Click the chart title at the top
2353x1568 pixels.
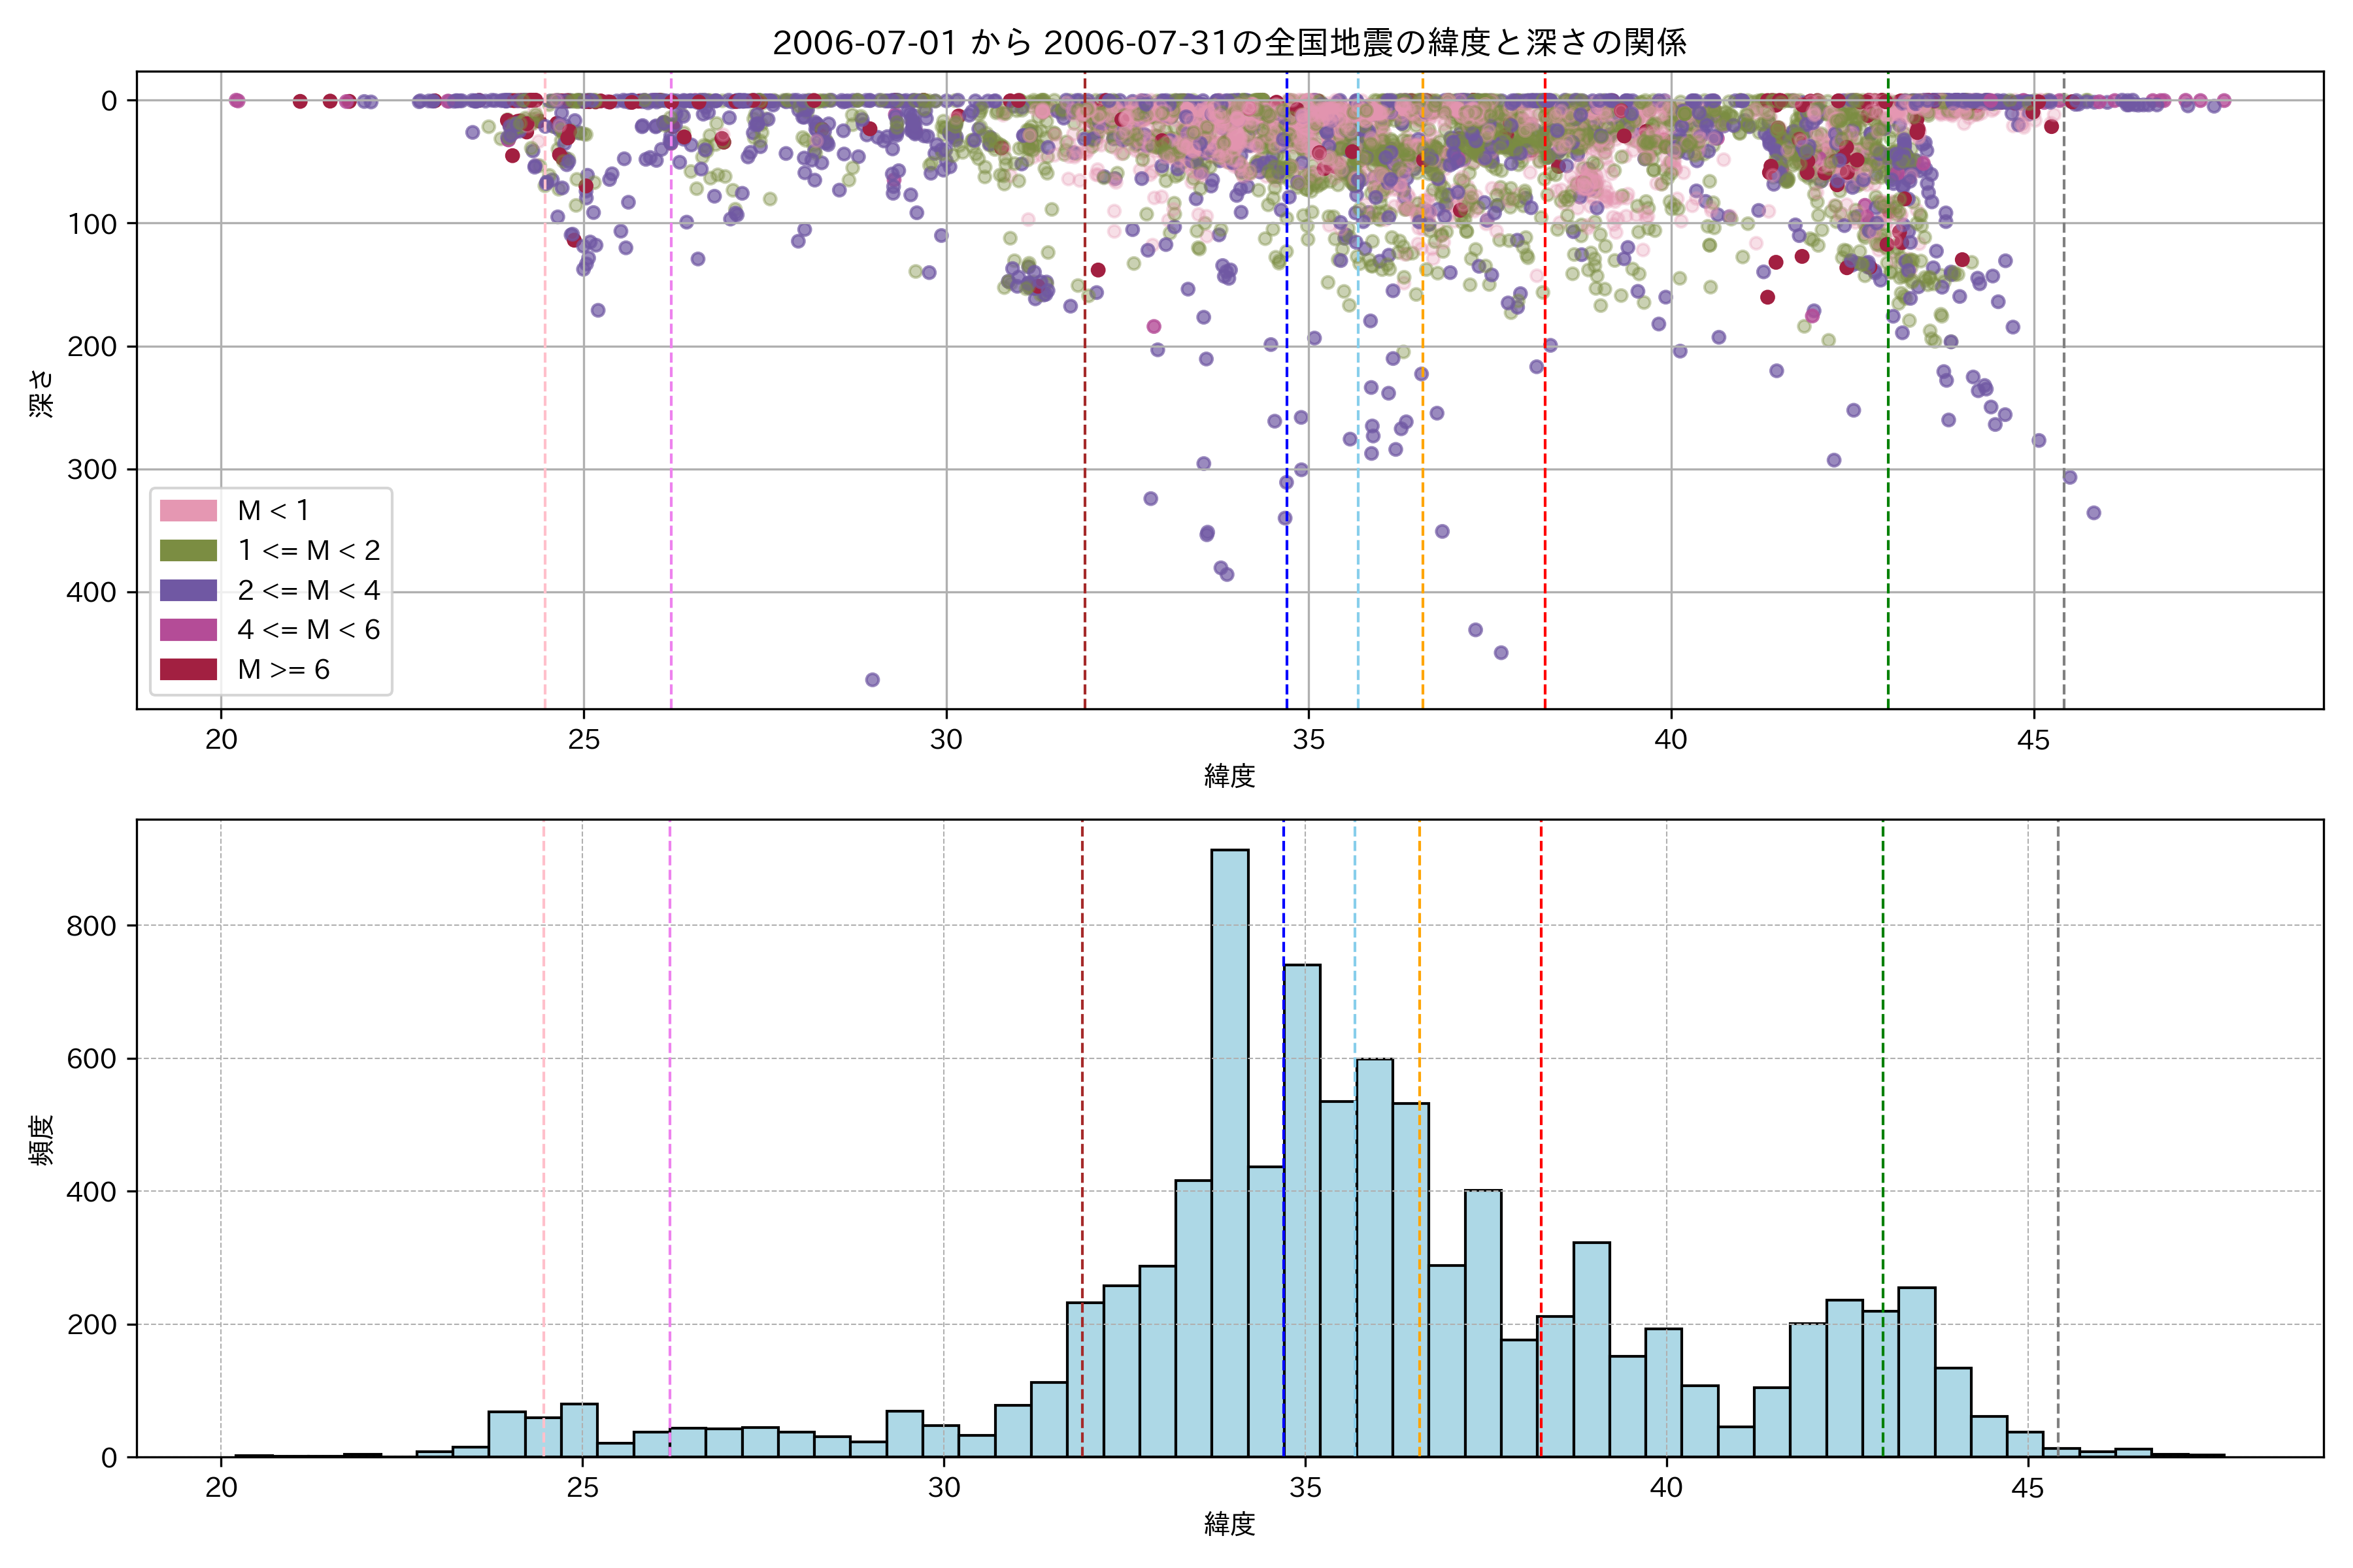point(1229,42)
